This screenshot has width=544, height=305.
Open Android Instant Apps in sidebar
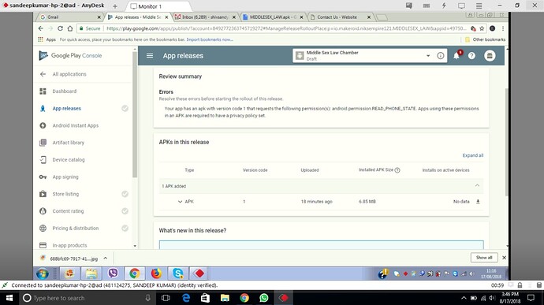pyautogui.click(x=75, y=125)
